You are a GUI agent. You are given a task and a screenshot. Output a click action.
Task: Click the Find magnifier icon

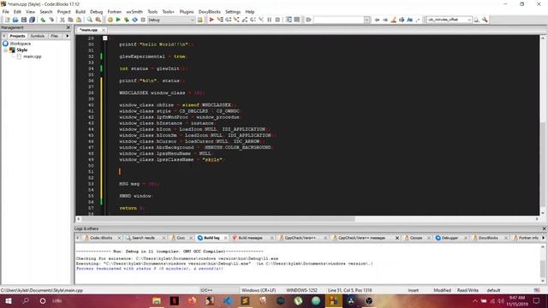[x=90, y=20]
